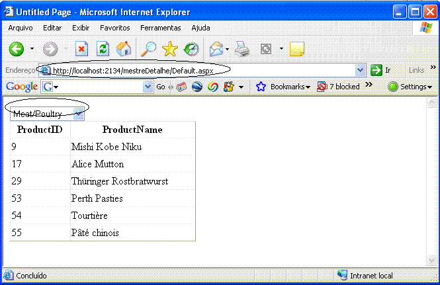Click product ID 29 cell
Image resolution: width=440 pixels, height=285 pixels.
click(x=40, y=181)
